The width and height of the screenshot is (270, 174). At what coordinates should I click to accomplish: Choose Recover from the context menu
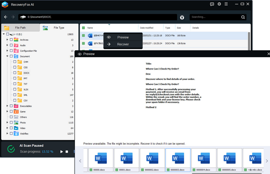coord(123,44)
